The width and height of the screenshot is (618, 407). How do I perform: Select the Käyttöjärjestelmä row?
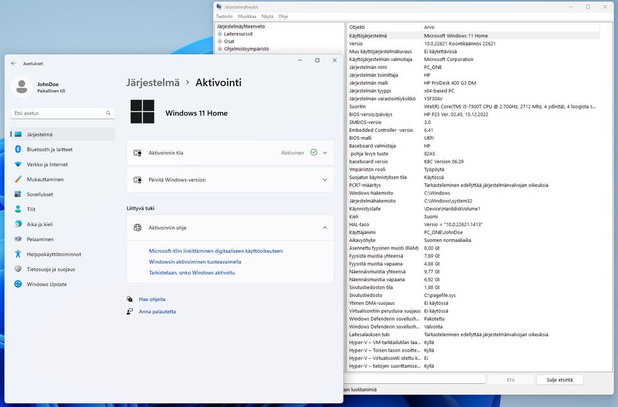coord(473,36)
